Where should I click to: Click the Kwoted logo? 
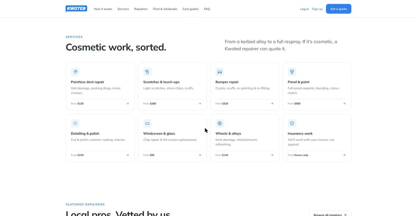[x=76, y=9]
